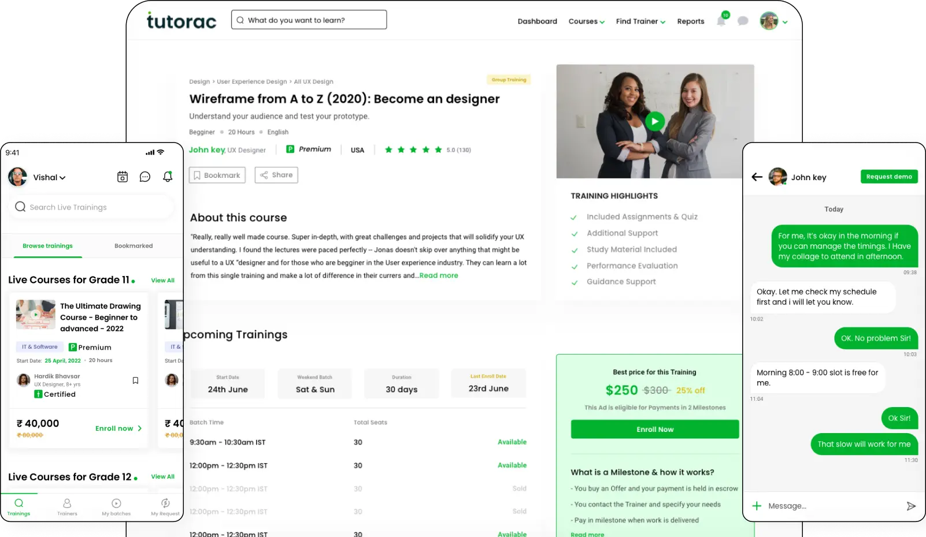The height and width of the screenshot is (537, 926).
Task: Expand the Courses dropdown menu
Action: [x=586, y=21]
